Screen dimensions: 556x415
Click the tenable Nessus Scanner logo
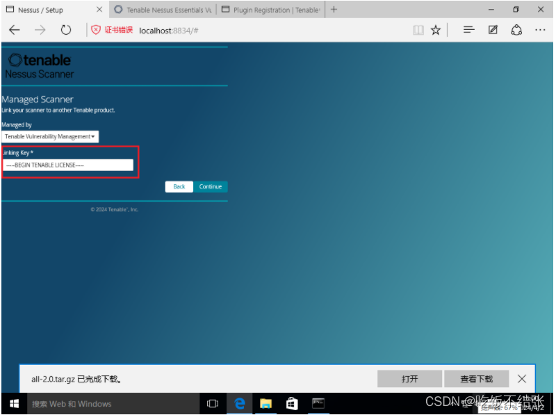pyautogui.click(x=40, y=66)
